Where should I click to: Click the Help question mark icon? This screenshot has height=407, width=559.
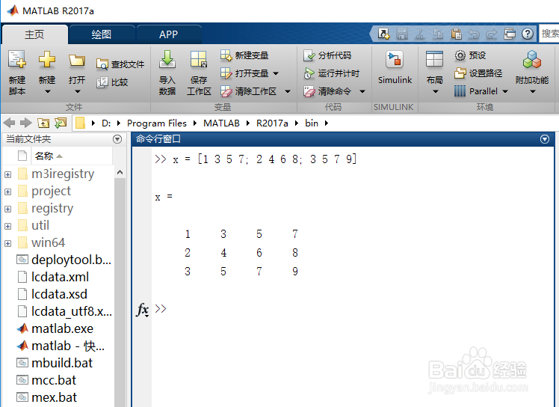pos(528,34)
